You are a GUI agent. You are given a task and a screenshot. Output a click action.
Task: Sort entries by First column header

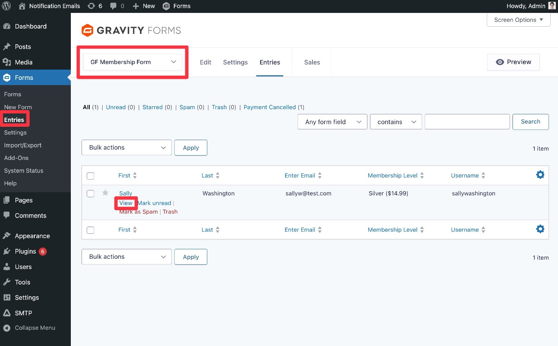127,175
